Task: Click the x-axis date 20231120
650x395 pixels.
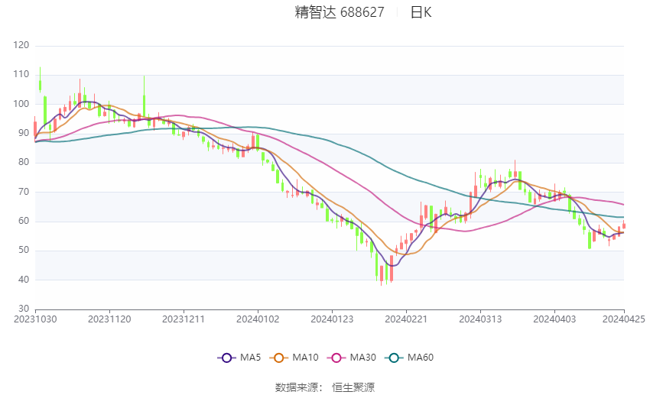Action: click(109, 319)
